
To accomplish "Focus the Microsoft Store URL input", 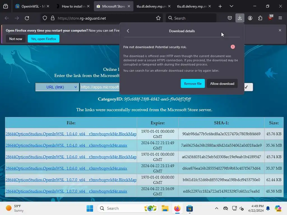I will (100, 87).
